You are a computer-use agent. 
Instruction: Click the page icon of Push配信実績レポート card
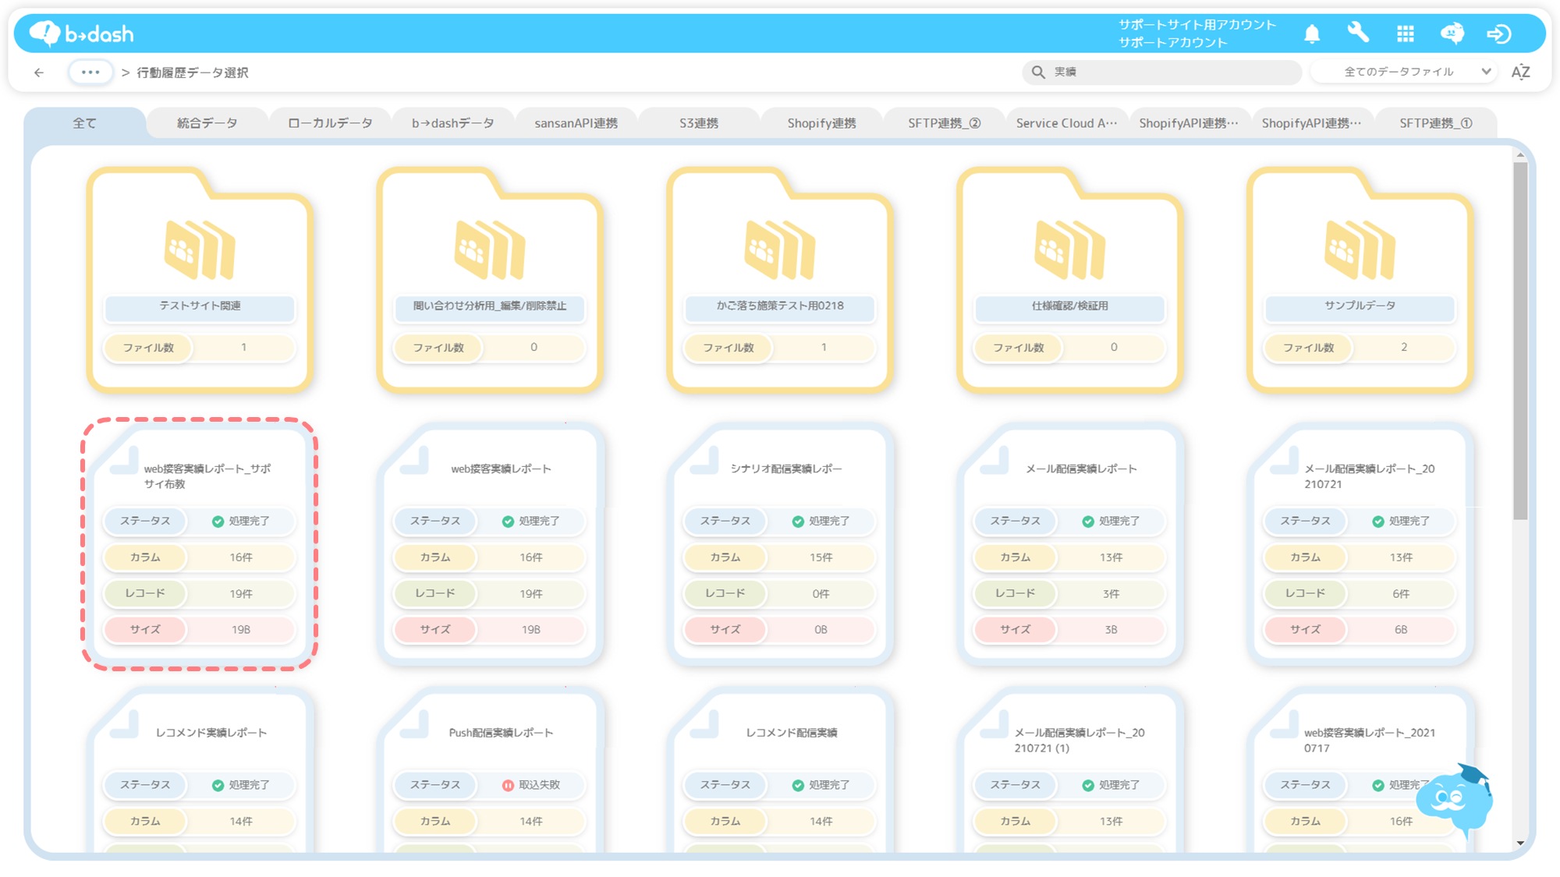[413, 723]
